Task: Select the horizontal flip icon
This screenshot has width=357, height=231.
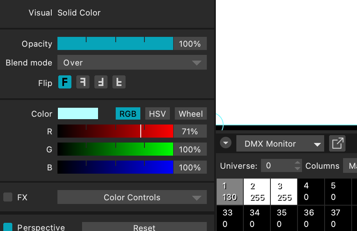Action: coord(83,82)
